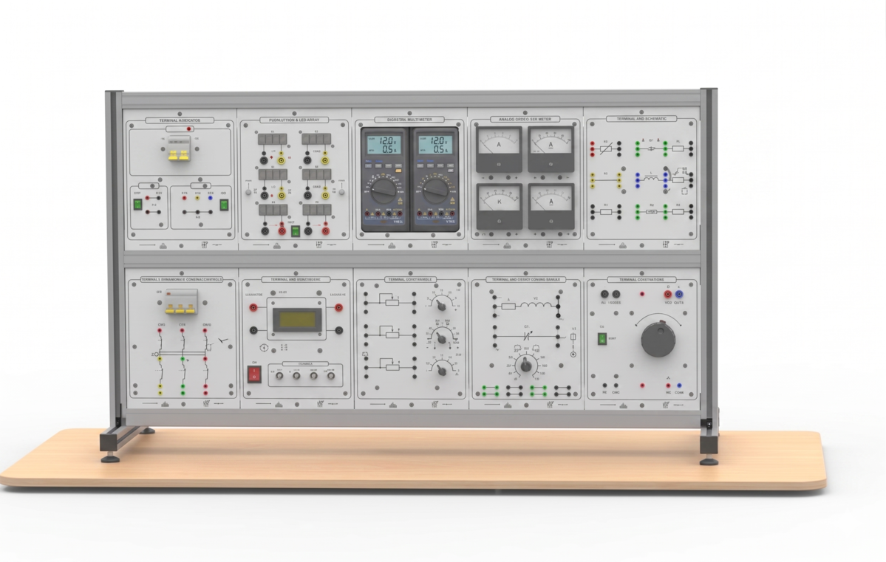
Task: Click the blue terminal socket in Terminal Indicator panel
Action: 211,198
